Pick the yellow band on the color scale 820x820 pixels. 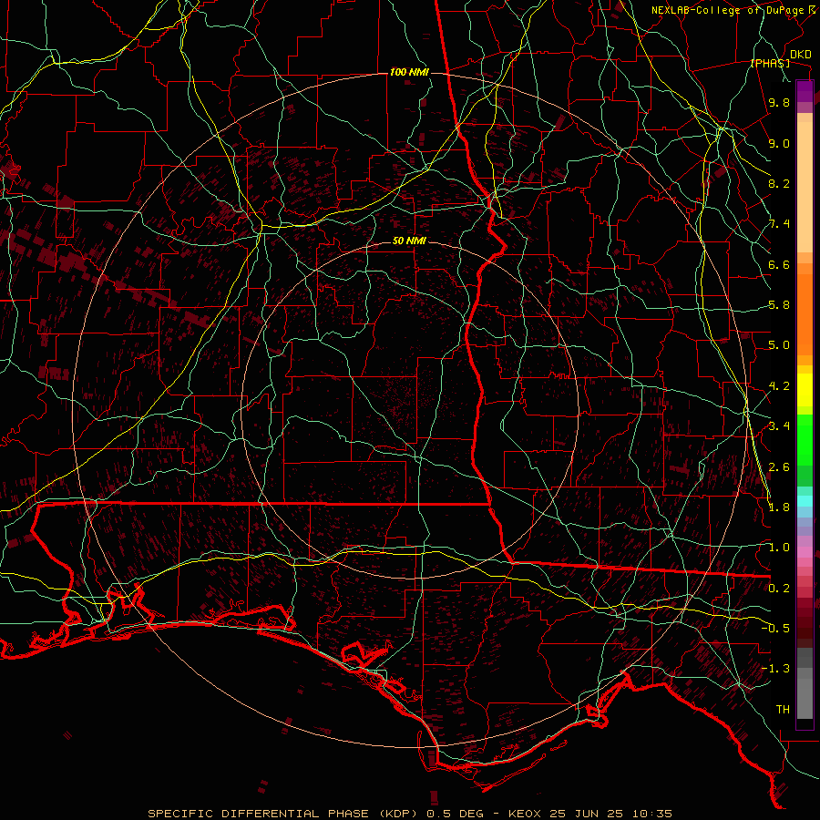pyautogui.click(x=805, y=390)
